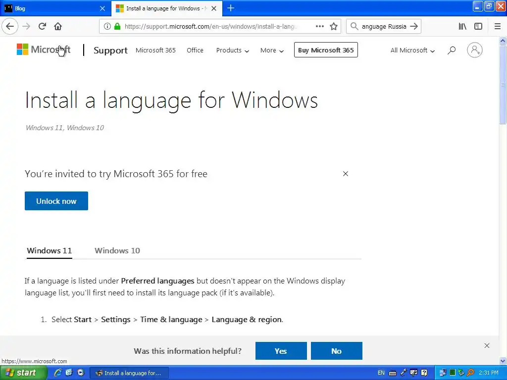Switch to the Windows 11 tab
This screenshot has height=380, width=507.
coord(49,251)
